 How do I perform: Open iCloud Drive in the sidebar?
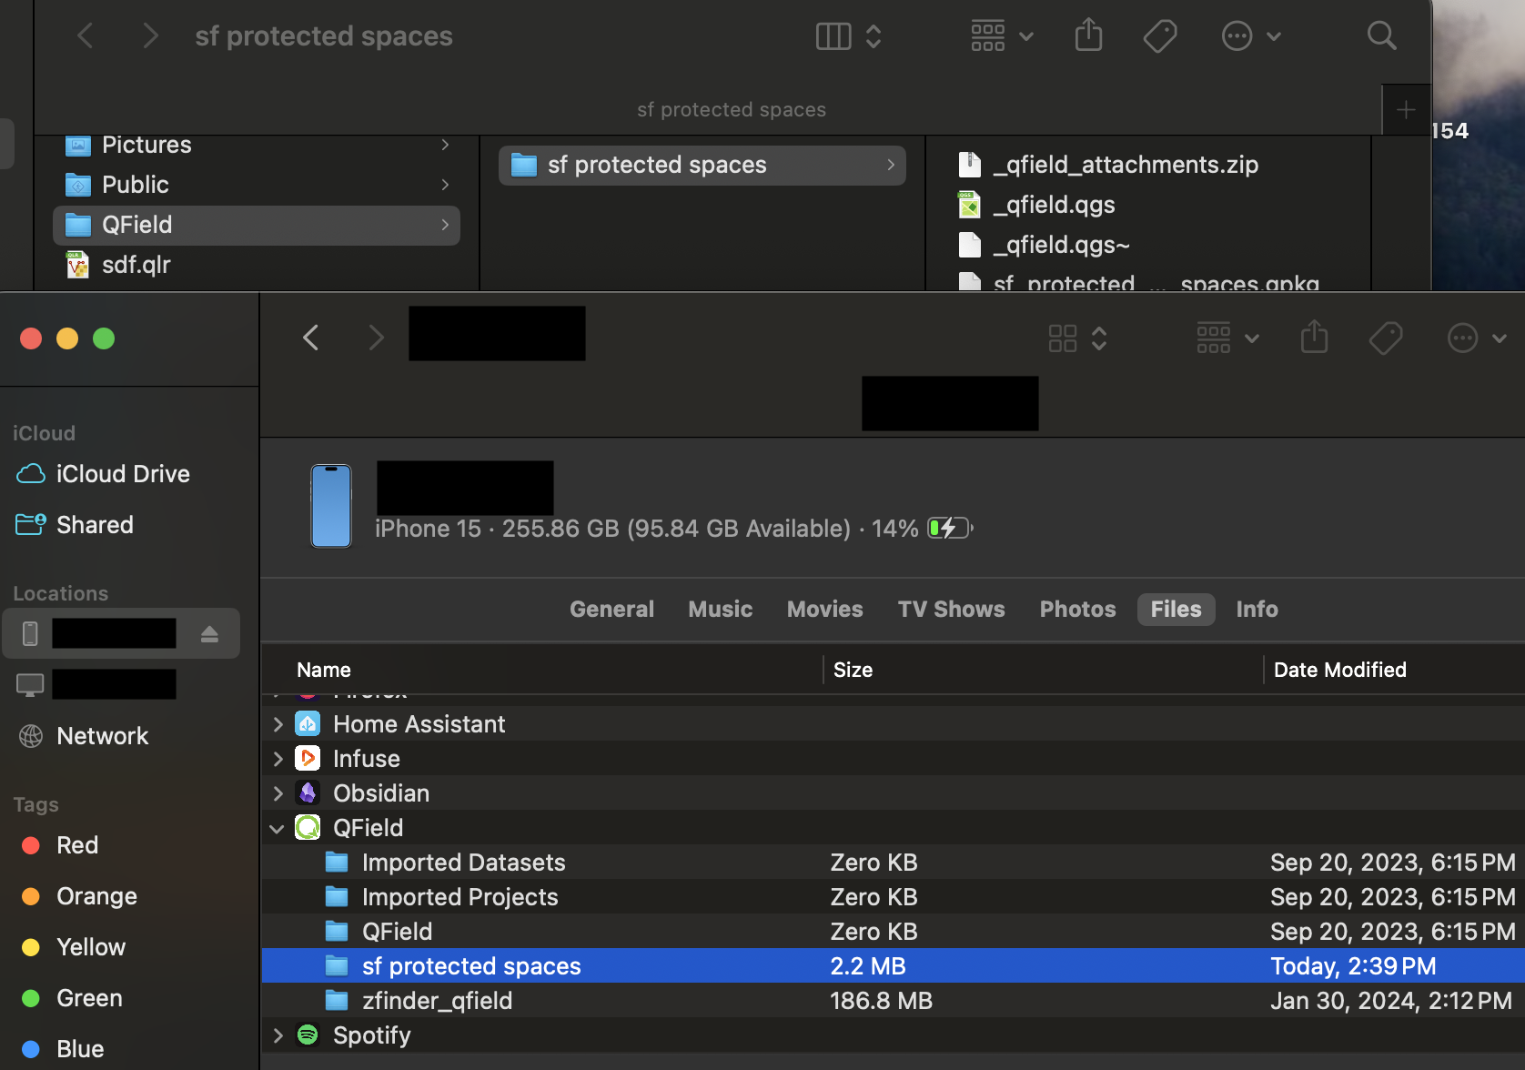pos(122,474)
